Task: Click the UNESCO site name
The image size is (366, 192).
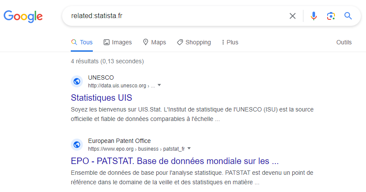Action: (101, 77)
